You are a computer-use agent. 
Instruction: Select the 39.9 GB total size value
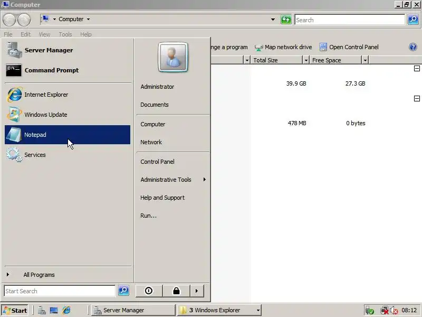coord(296,83)
